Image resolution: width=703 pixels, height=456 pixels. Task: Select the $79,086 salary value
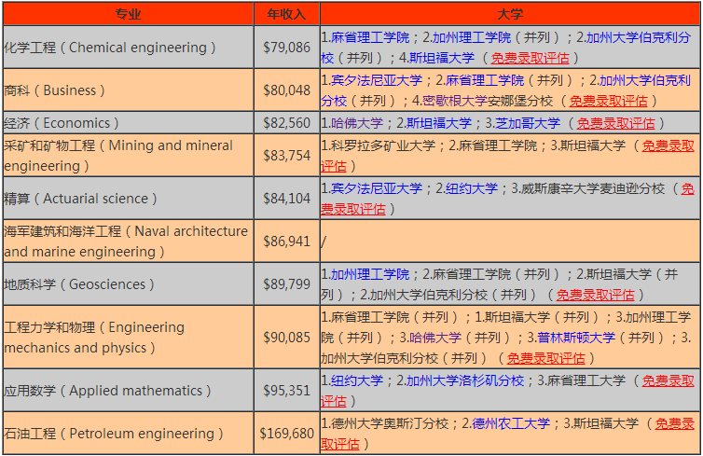287,47
